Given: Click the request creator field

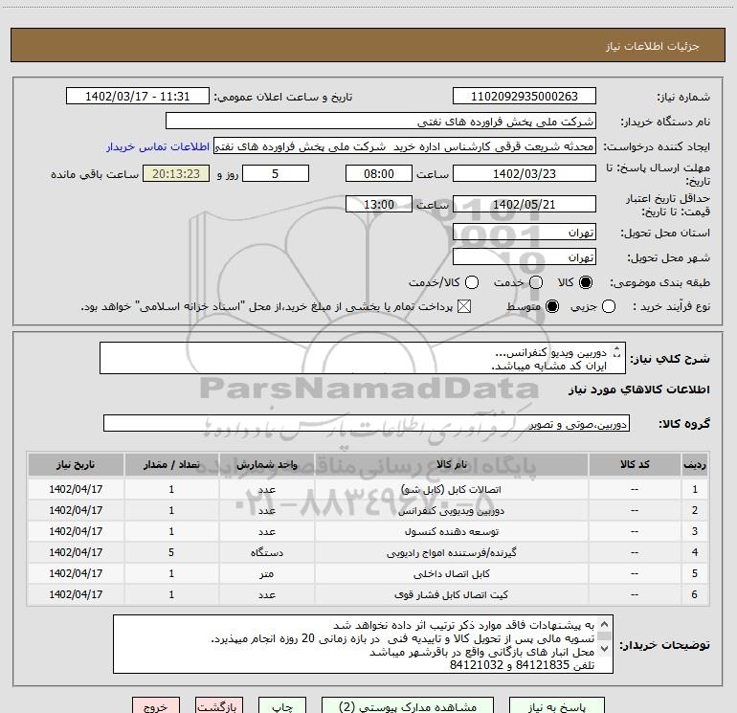Looking at the screenshot, I should click(x=405, y=146).
